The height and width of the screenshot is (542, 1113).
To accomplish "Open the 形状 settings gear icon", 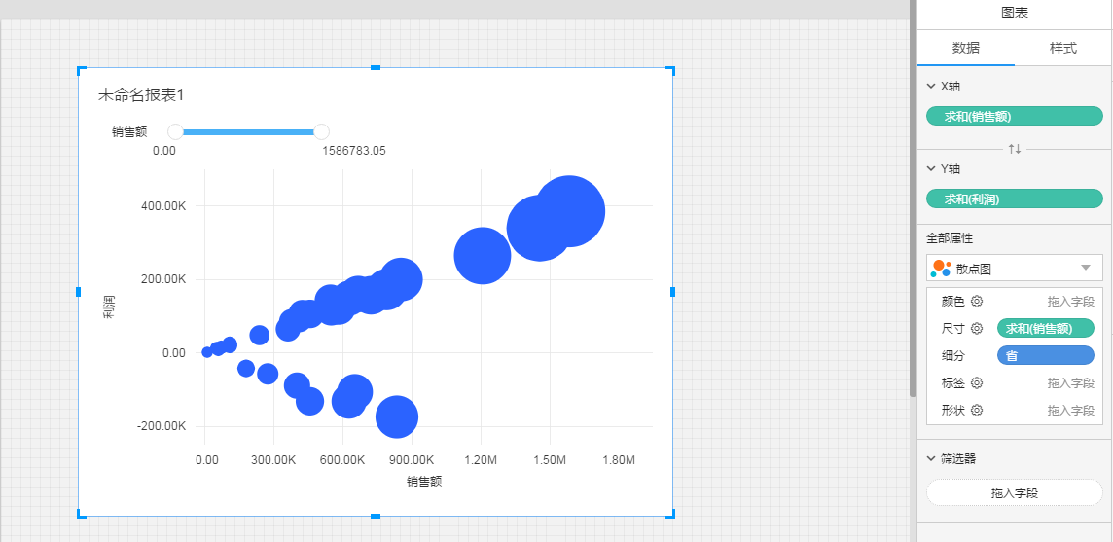I will point(977,410).
